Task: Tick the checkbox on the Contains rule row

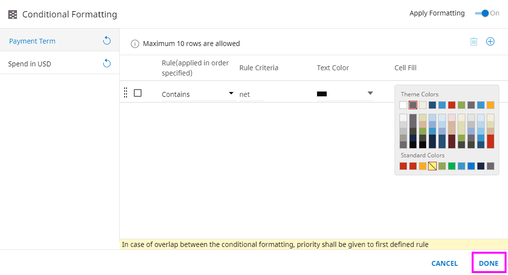Action: pyautogui.click(x=138, y=93)
